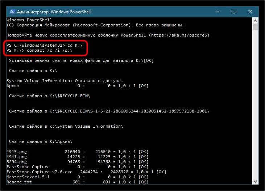Click the 4941.png file row
Viewport: 265px width, 191px height.
(78, 157)
